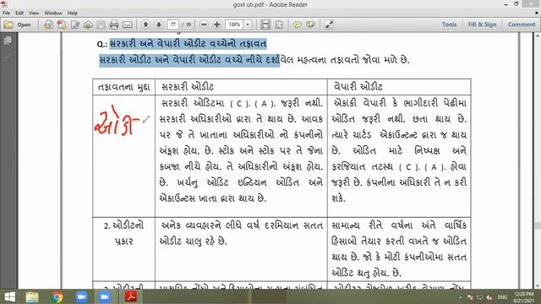The height and width of the screenshot is (304, 541).
Task: Click the page number field showing 77
Action: (172, 24)
